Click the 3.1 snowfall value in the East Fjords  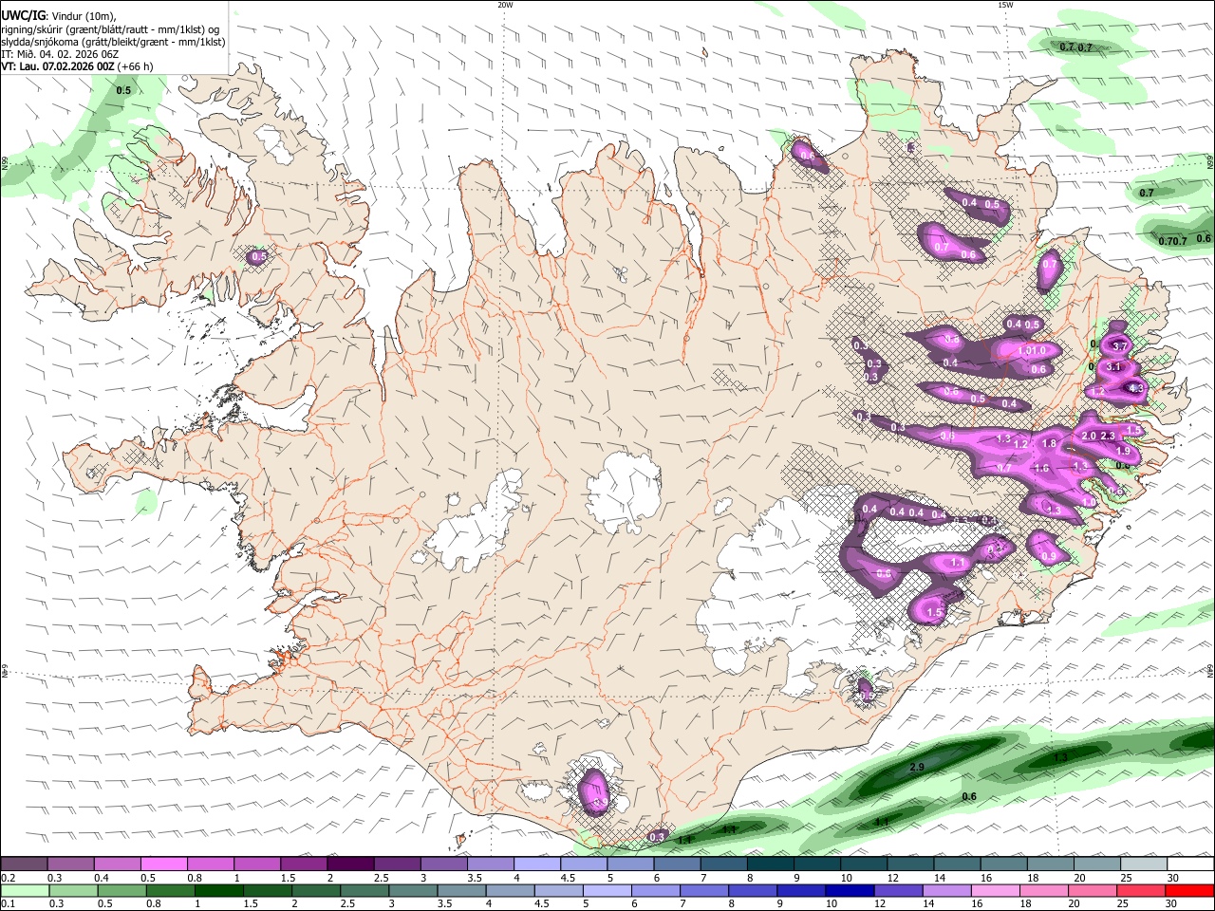pyautogui.click(x=1114, y=367)
